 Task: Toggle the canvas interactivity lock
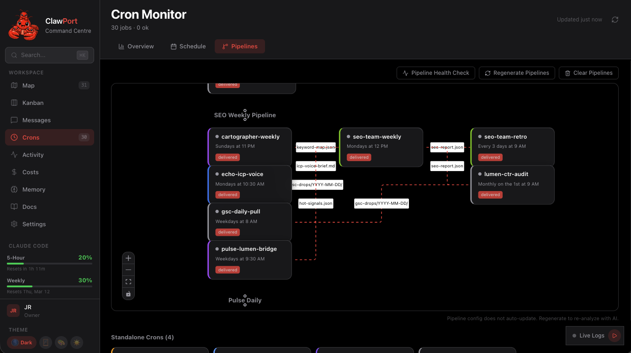(128, 294)
